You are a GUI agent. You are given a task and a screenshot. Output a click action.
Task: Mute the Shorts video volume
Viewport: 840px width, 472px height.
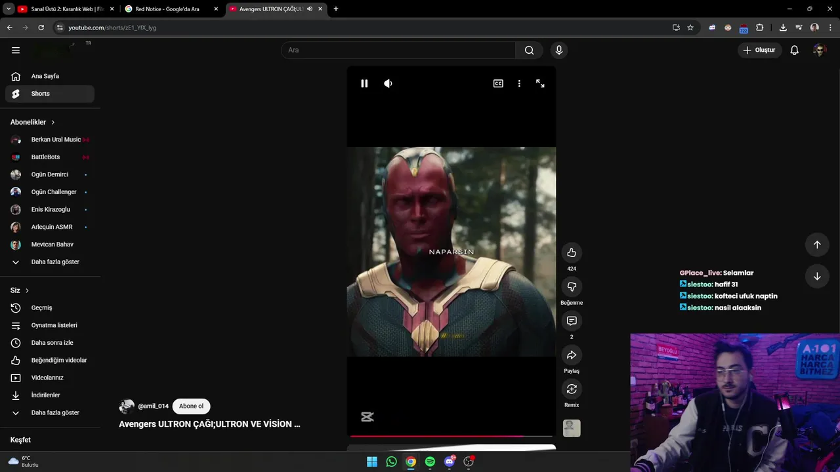tap(388, 83)
